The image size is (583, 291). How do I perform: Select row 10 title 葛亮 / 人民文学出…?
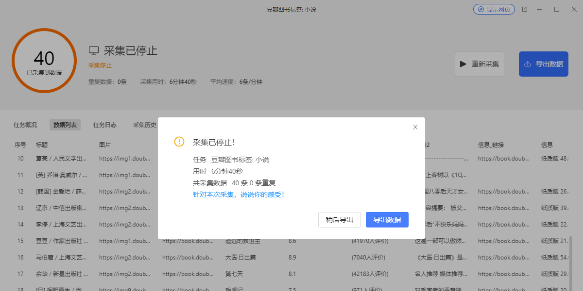click(x=62, y=159)
